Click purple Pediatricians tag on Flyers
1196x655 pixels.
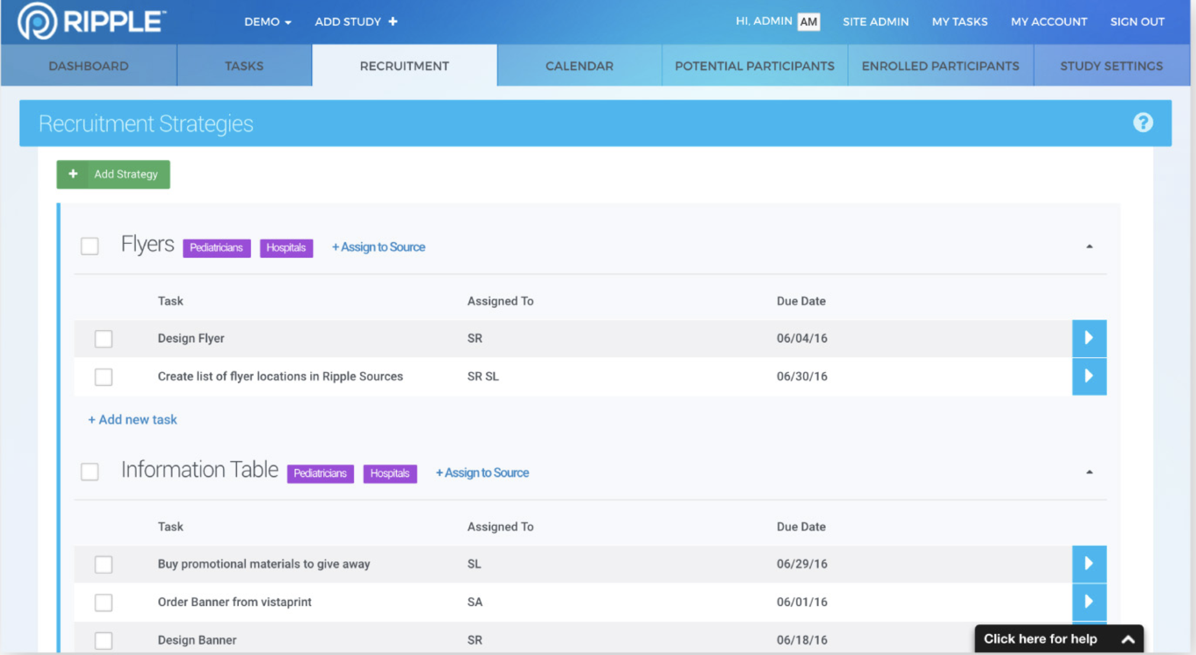click(216, 248)
